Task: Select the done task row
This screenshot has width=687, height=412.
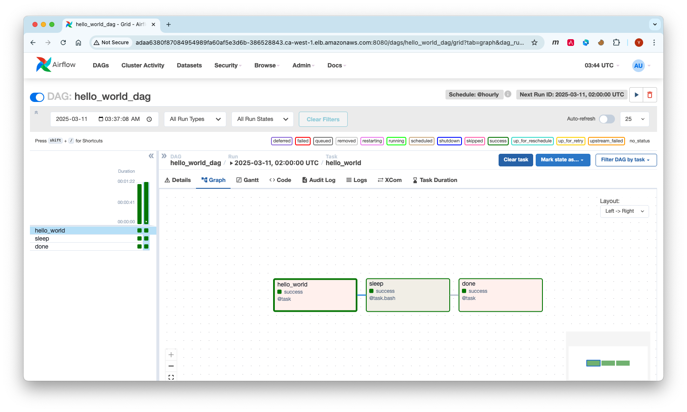Action: [93, 246]
